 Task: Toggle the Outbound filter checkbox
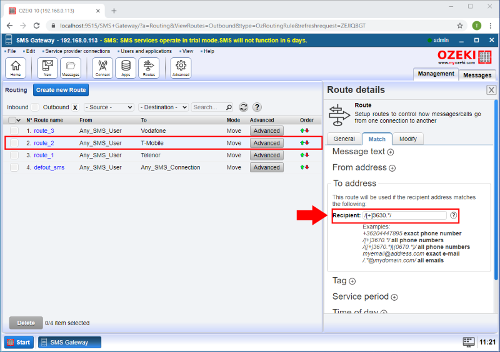[x=75, y=107]
